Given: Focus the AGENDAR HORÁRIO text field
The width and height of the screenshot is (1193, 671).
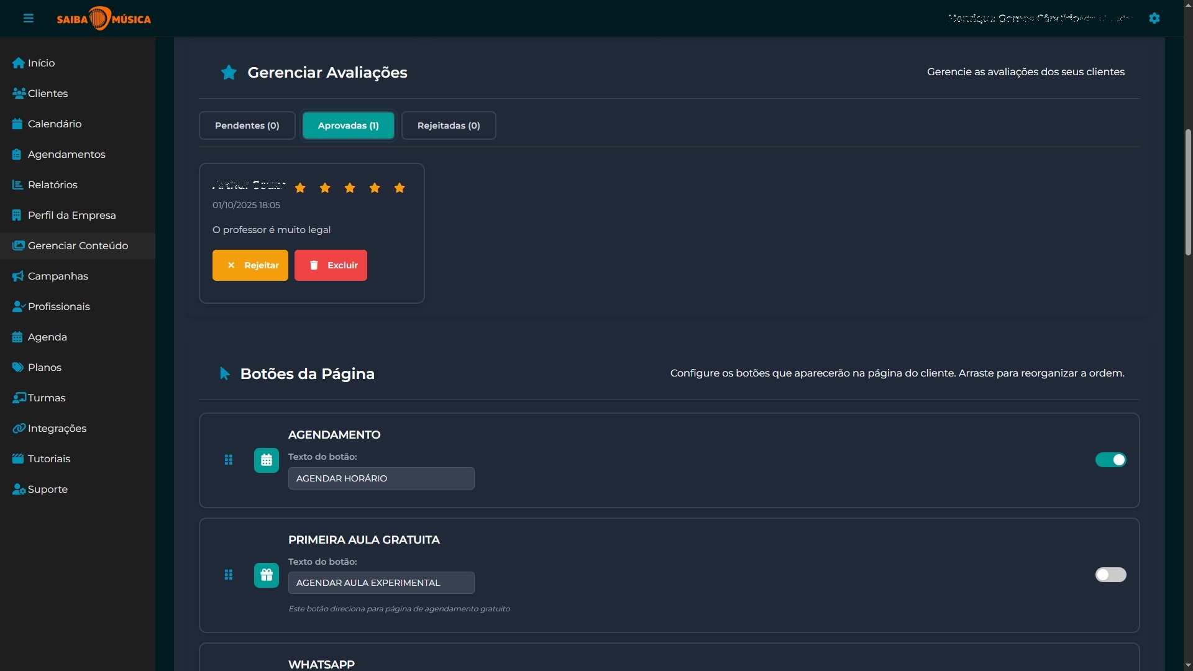Looking at the screenshot, I should 382,478.
